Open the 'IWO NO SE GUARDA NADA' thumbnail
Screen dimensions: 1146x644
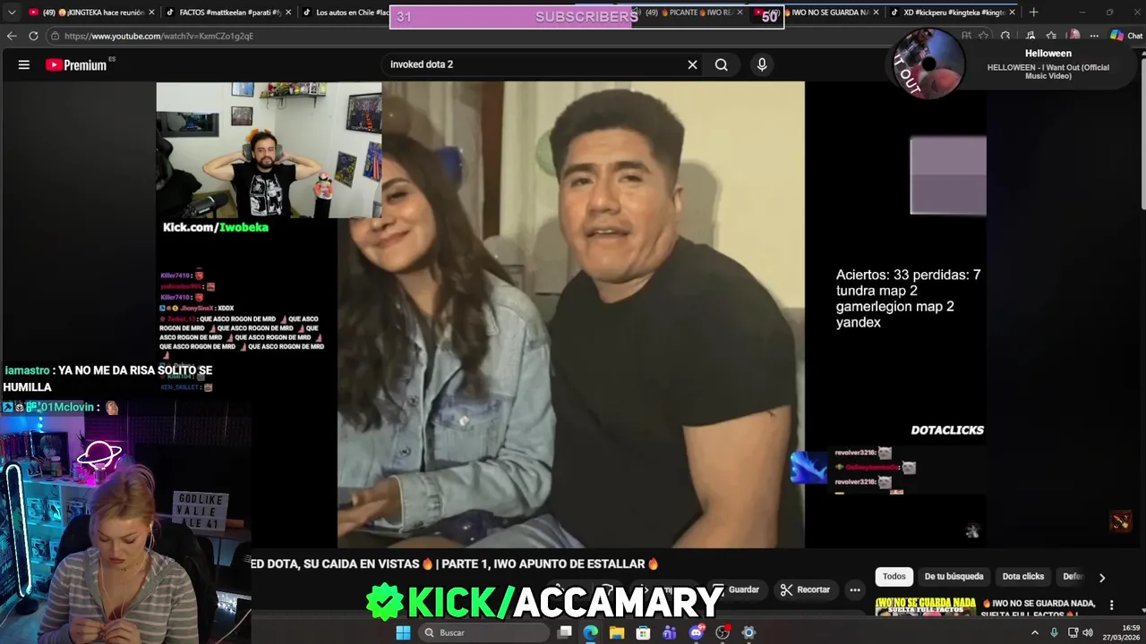[x=926, y=606]
